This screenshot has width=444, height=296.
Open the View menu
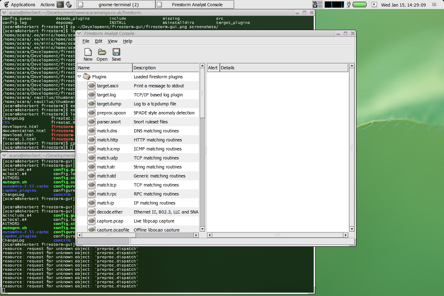click(112, 41)
